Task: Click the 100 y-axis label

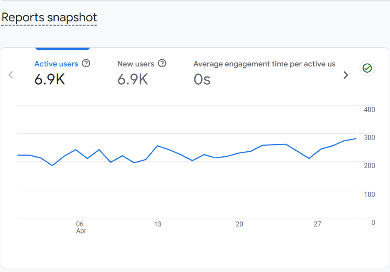Action: coord(370,194)
